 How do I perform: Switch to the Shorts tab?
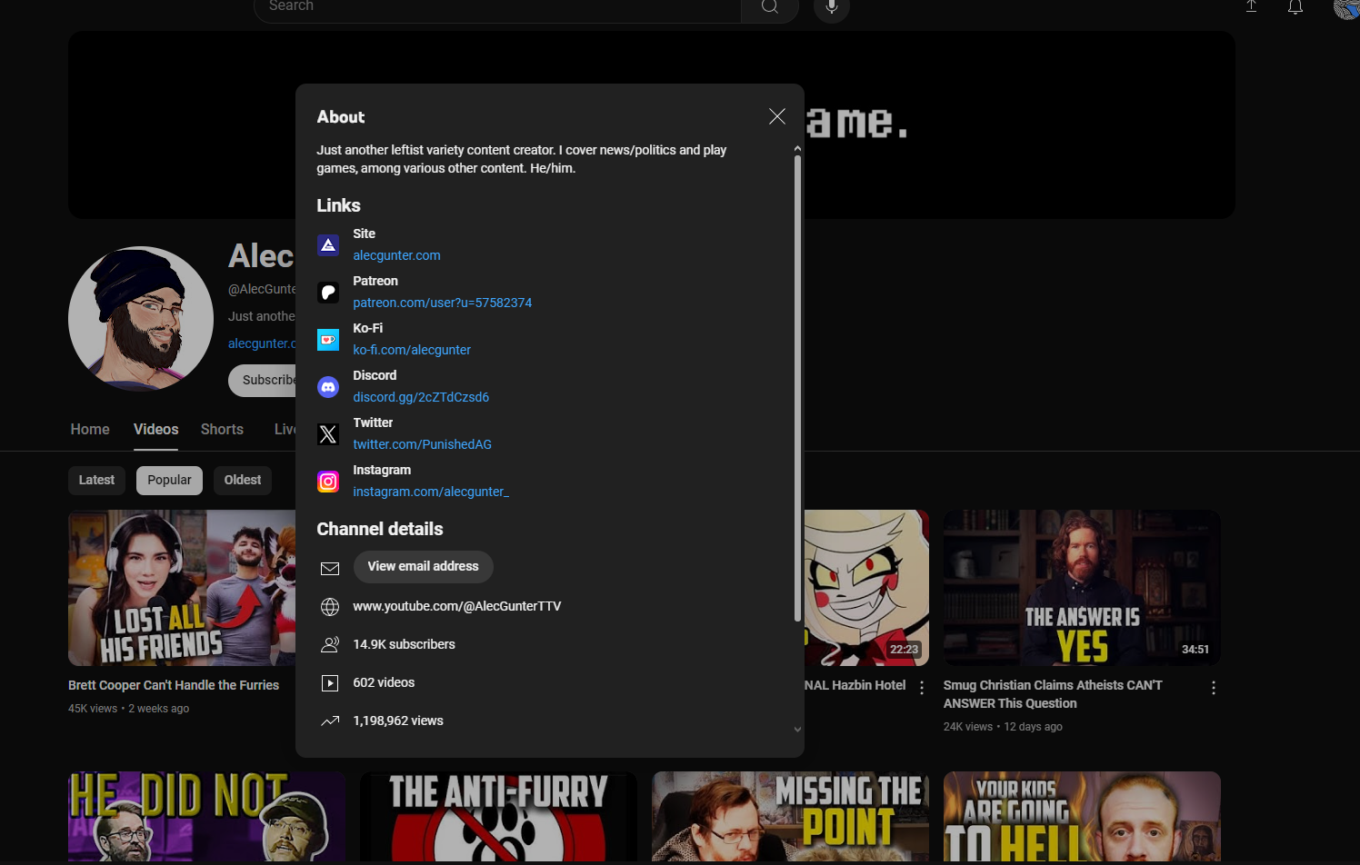pyautogui.click(x=222, y=429)
